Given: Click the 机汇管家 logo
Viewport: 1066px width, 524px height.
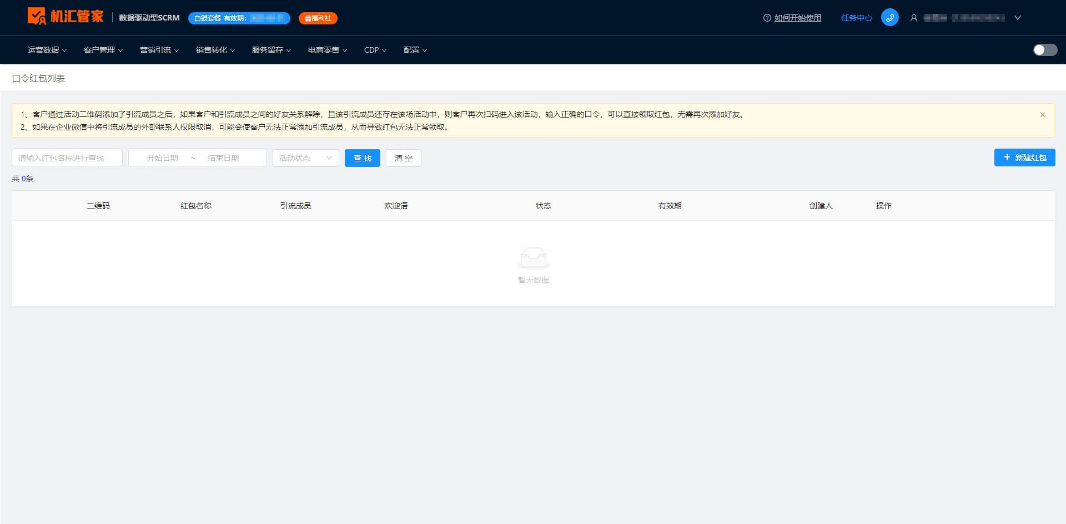Looking at the screenshot, I should coord(66,17).
